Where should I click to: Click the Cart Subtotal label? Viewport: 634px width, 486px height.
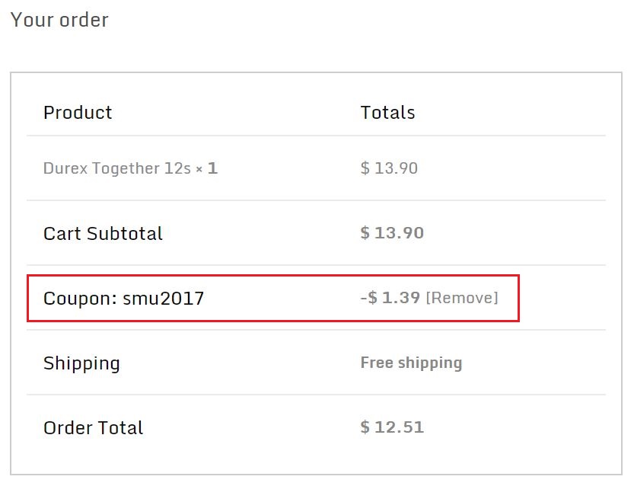(x=103, y=233)
